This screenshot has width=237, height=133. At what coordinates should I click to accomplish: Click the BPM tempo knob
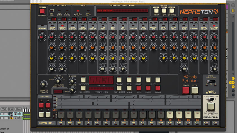tap(72, 90)
